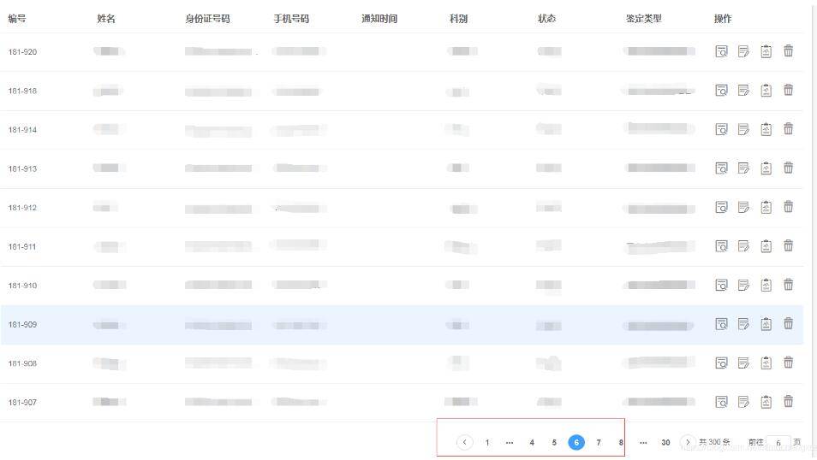Inspect record 181-911 with the magnifier icon
The width and height of the screenshot is (817, 460).
(x=721, y=246)
